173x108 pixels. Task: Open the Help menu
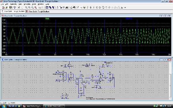point(47,4)
